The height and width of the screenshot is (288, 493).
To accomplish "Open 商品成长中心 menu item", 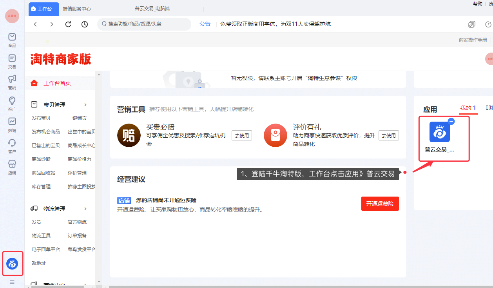I will click(x=82, y=146).
